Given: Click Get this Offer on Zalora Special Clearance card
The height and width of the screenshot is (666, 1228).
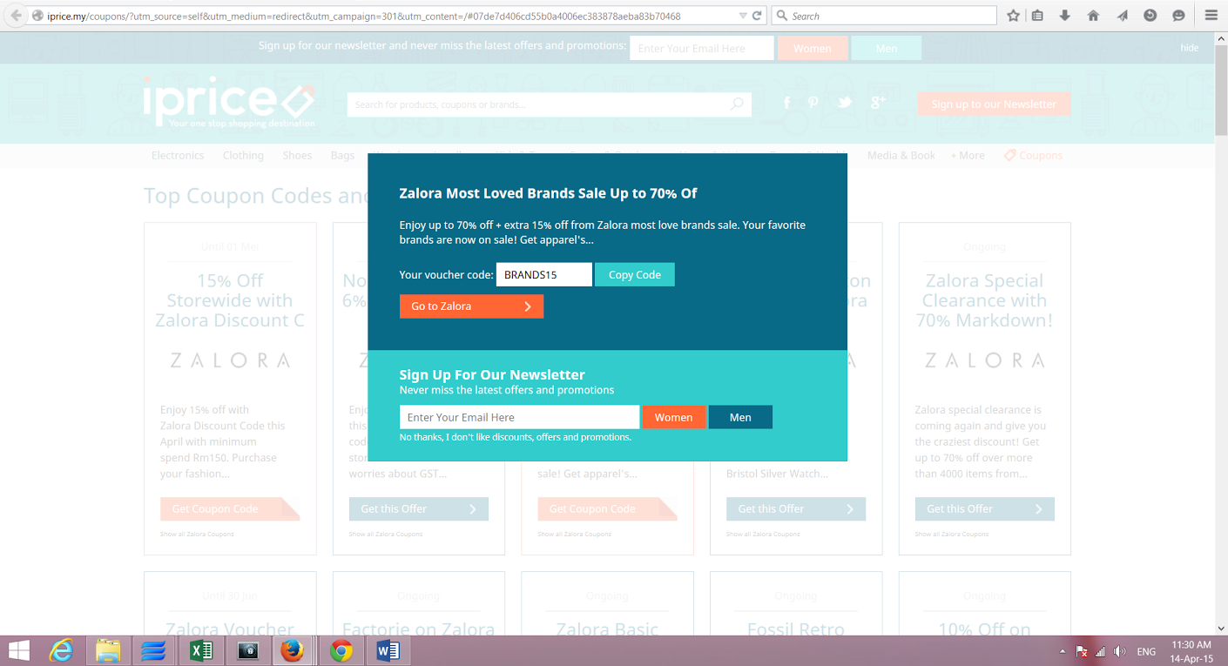Looking at the screenshot, I should click(985, 509).
